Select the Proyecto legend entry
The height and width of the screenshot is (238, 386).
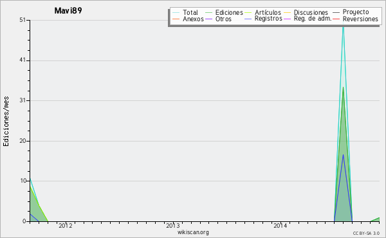[351, 12]
